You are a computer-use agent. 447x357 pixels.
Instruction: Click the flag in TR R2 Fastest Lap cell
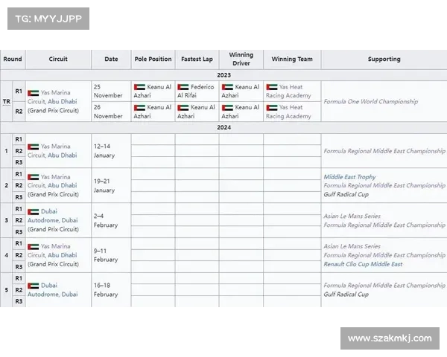(x=183, y=107)
